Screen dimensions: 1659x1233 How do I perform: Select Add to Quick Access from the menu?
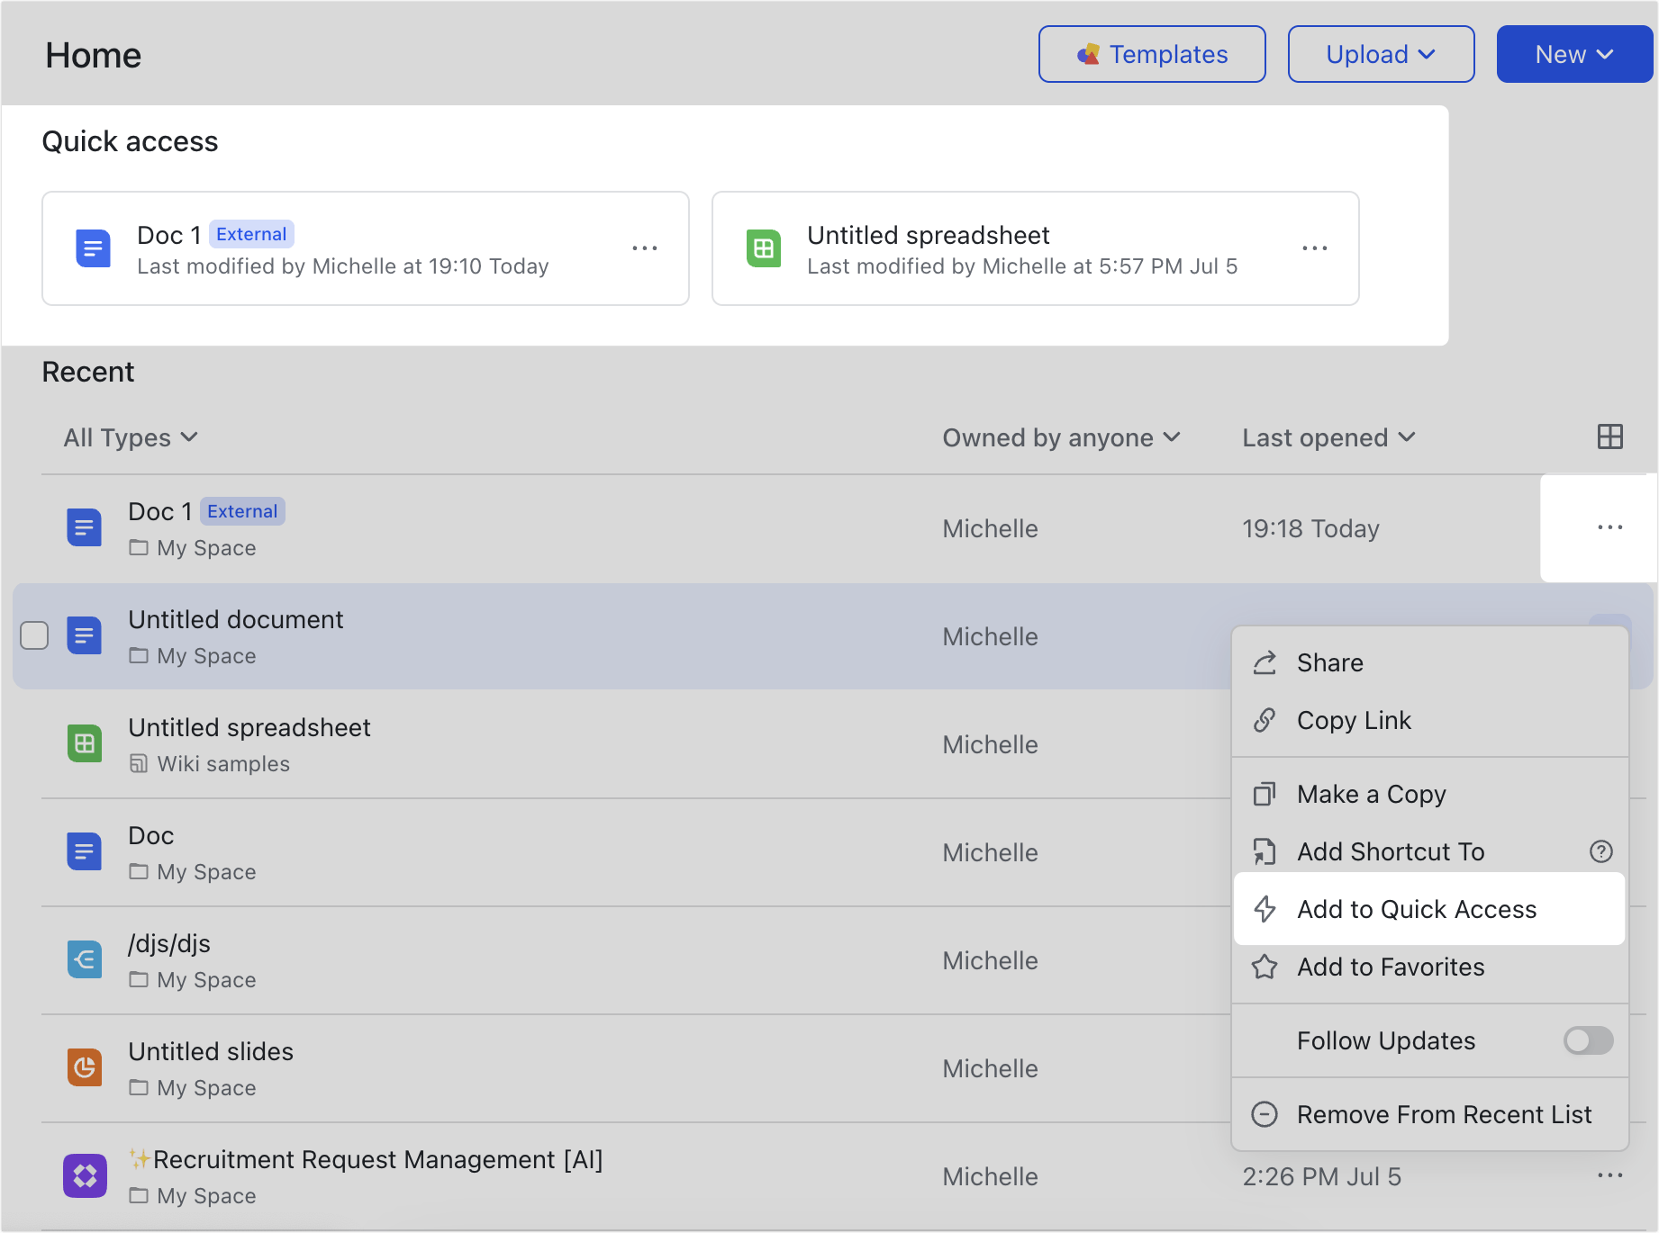1417,909
